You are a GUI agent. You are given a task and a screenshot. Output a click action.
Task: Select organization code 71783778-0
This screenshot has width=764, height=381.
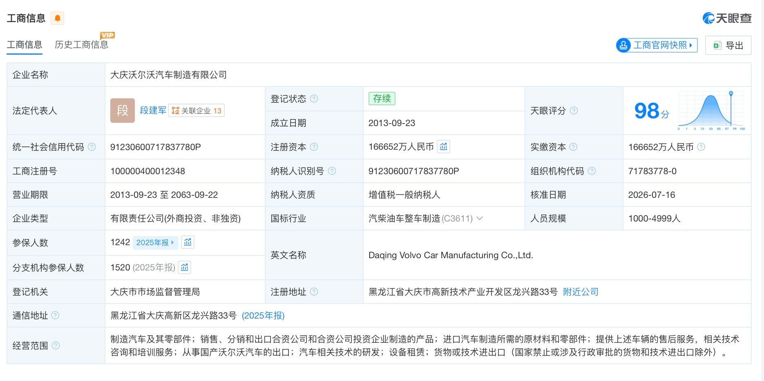tap(652, 171)
